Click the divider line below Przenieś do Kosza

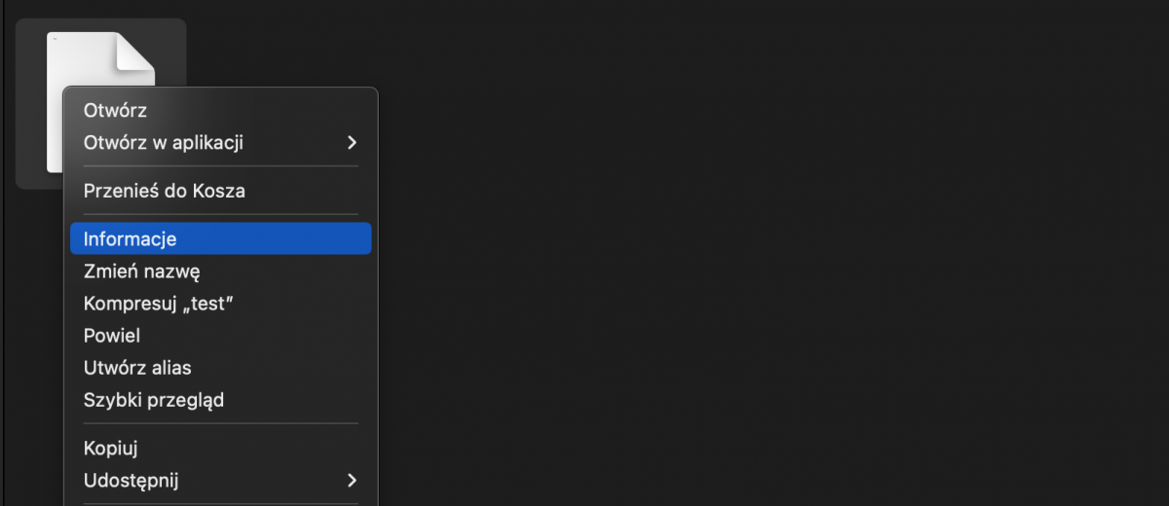pyautogui.click(x=220, y=214)
